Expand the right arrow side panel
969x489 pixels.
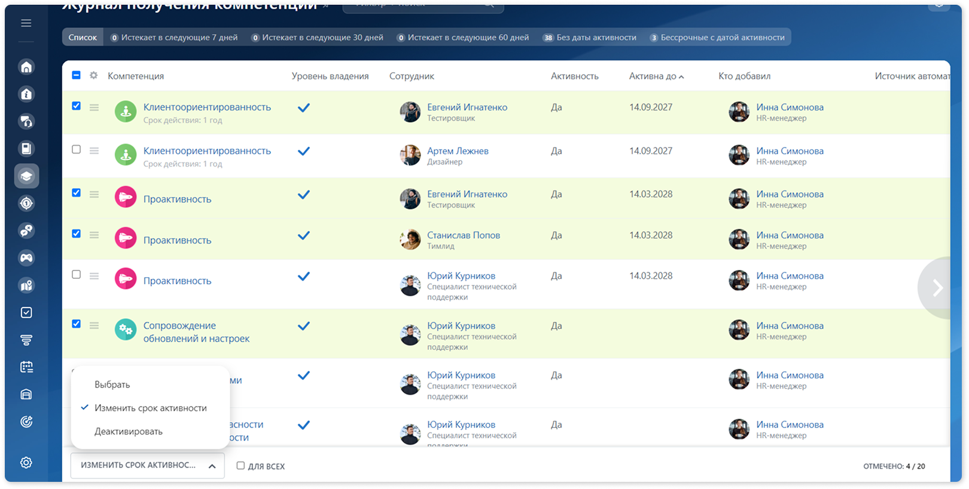coord(937,288)
